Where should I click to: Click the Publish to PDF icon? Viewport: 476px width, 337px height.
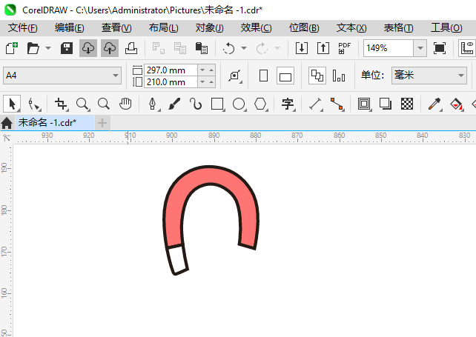344,48
